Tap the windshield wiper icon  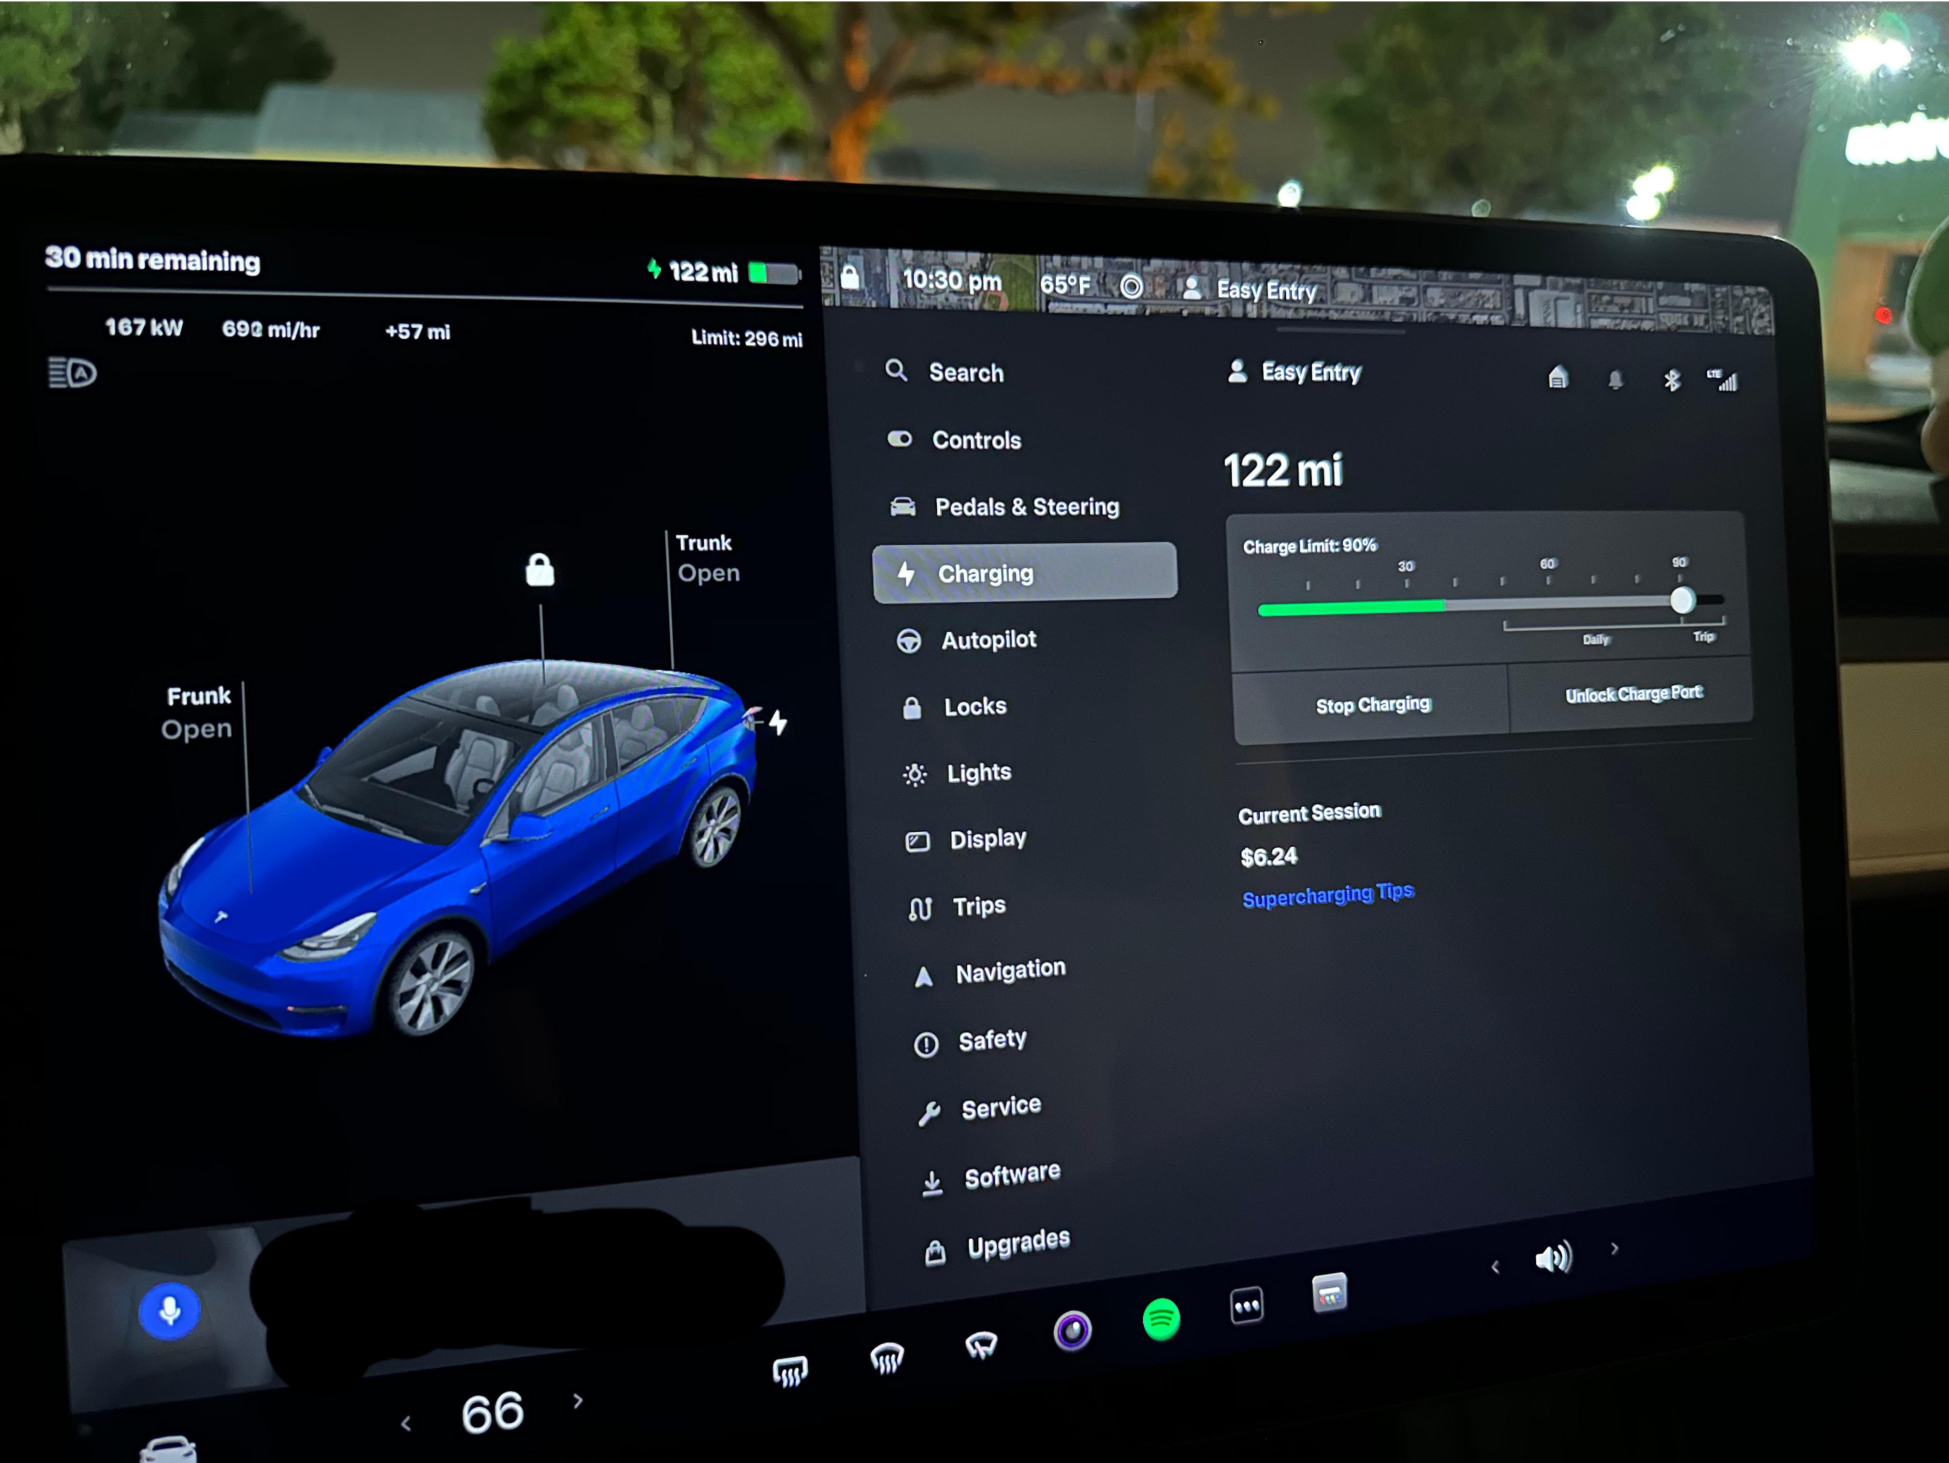tap(981, 1345)
